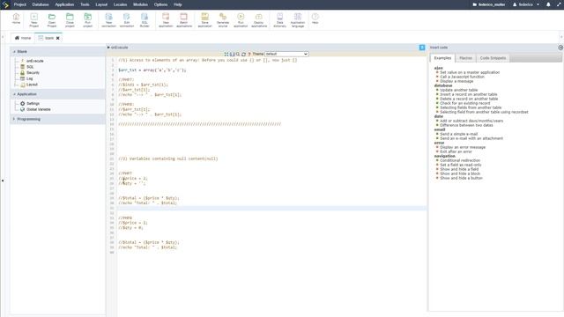Click the blue icon beside Insert code

tap(422, 48)
